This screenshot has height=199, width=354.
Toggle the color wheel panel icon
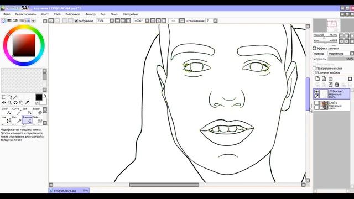tap(3, 21)
